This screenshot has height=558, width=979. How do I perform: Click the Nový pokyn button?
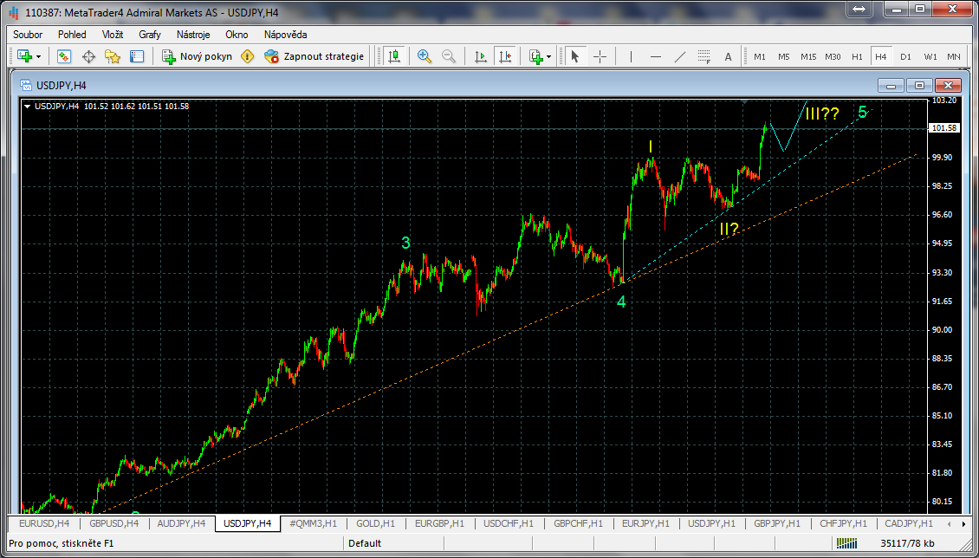(198, 57)
